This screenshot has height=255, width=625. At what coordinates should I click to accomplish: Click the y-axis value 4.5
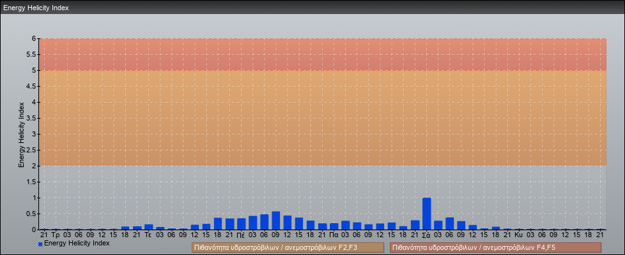point(32,86)
